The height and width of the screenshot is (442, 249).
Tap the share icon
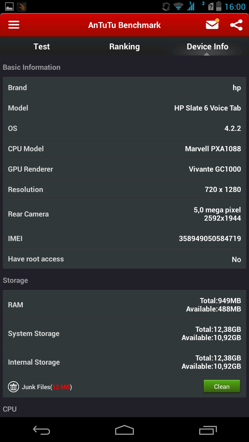pos(236,25)
